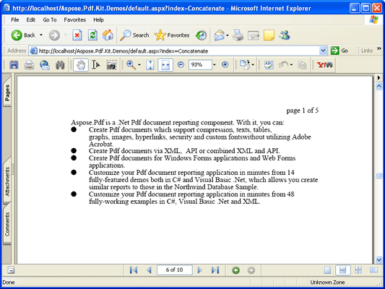Expand the Zoom tool dropdown arrow

coord(139,65)
